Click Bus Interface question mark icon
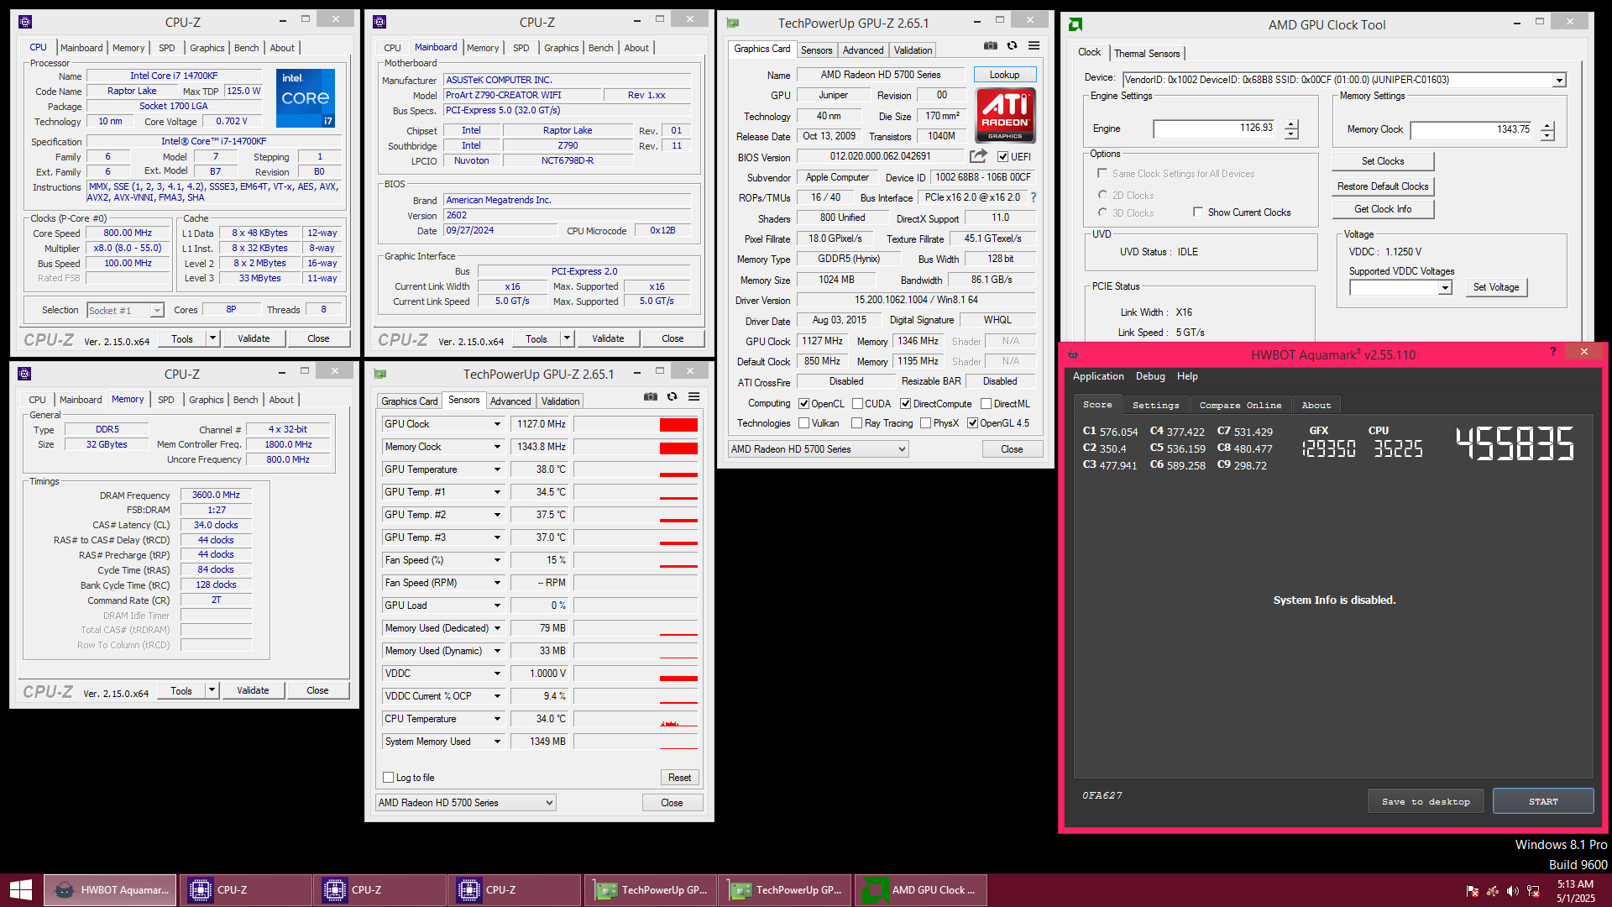 1034,197
